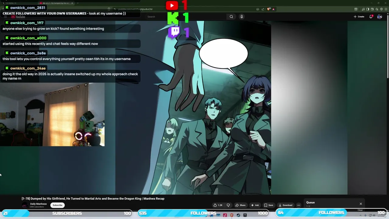The width and height of the screenshot is (389, 219).
Task: Open the music note media control icon
Action: [363, 9]
